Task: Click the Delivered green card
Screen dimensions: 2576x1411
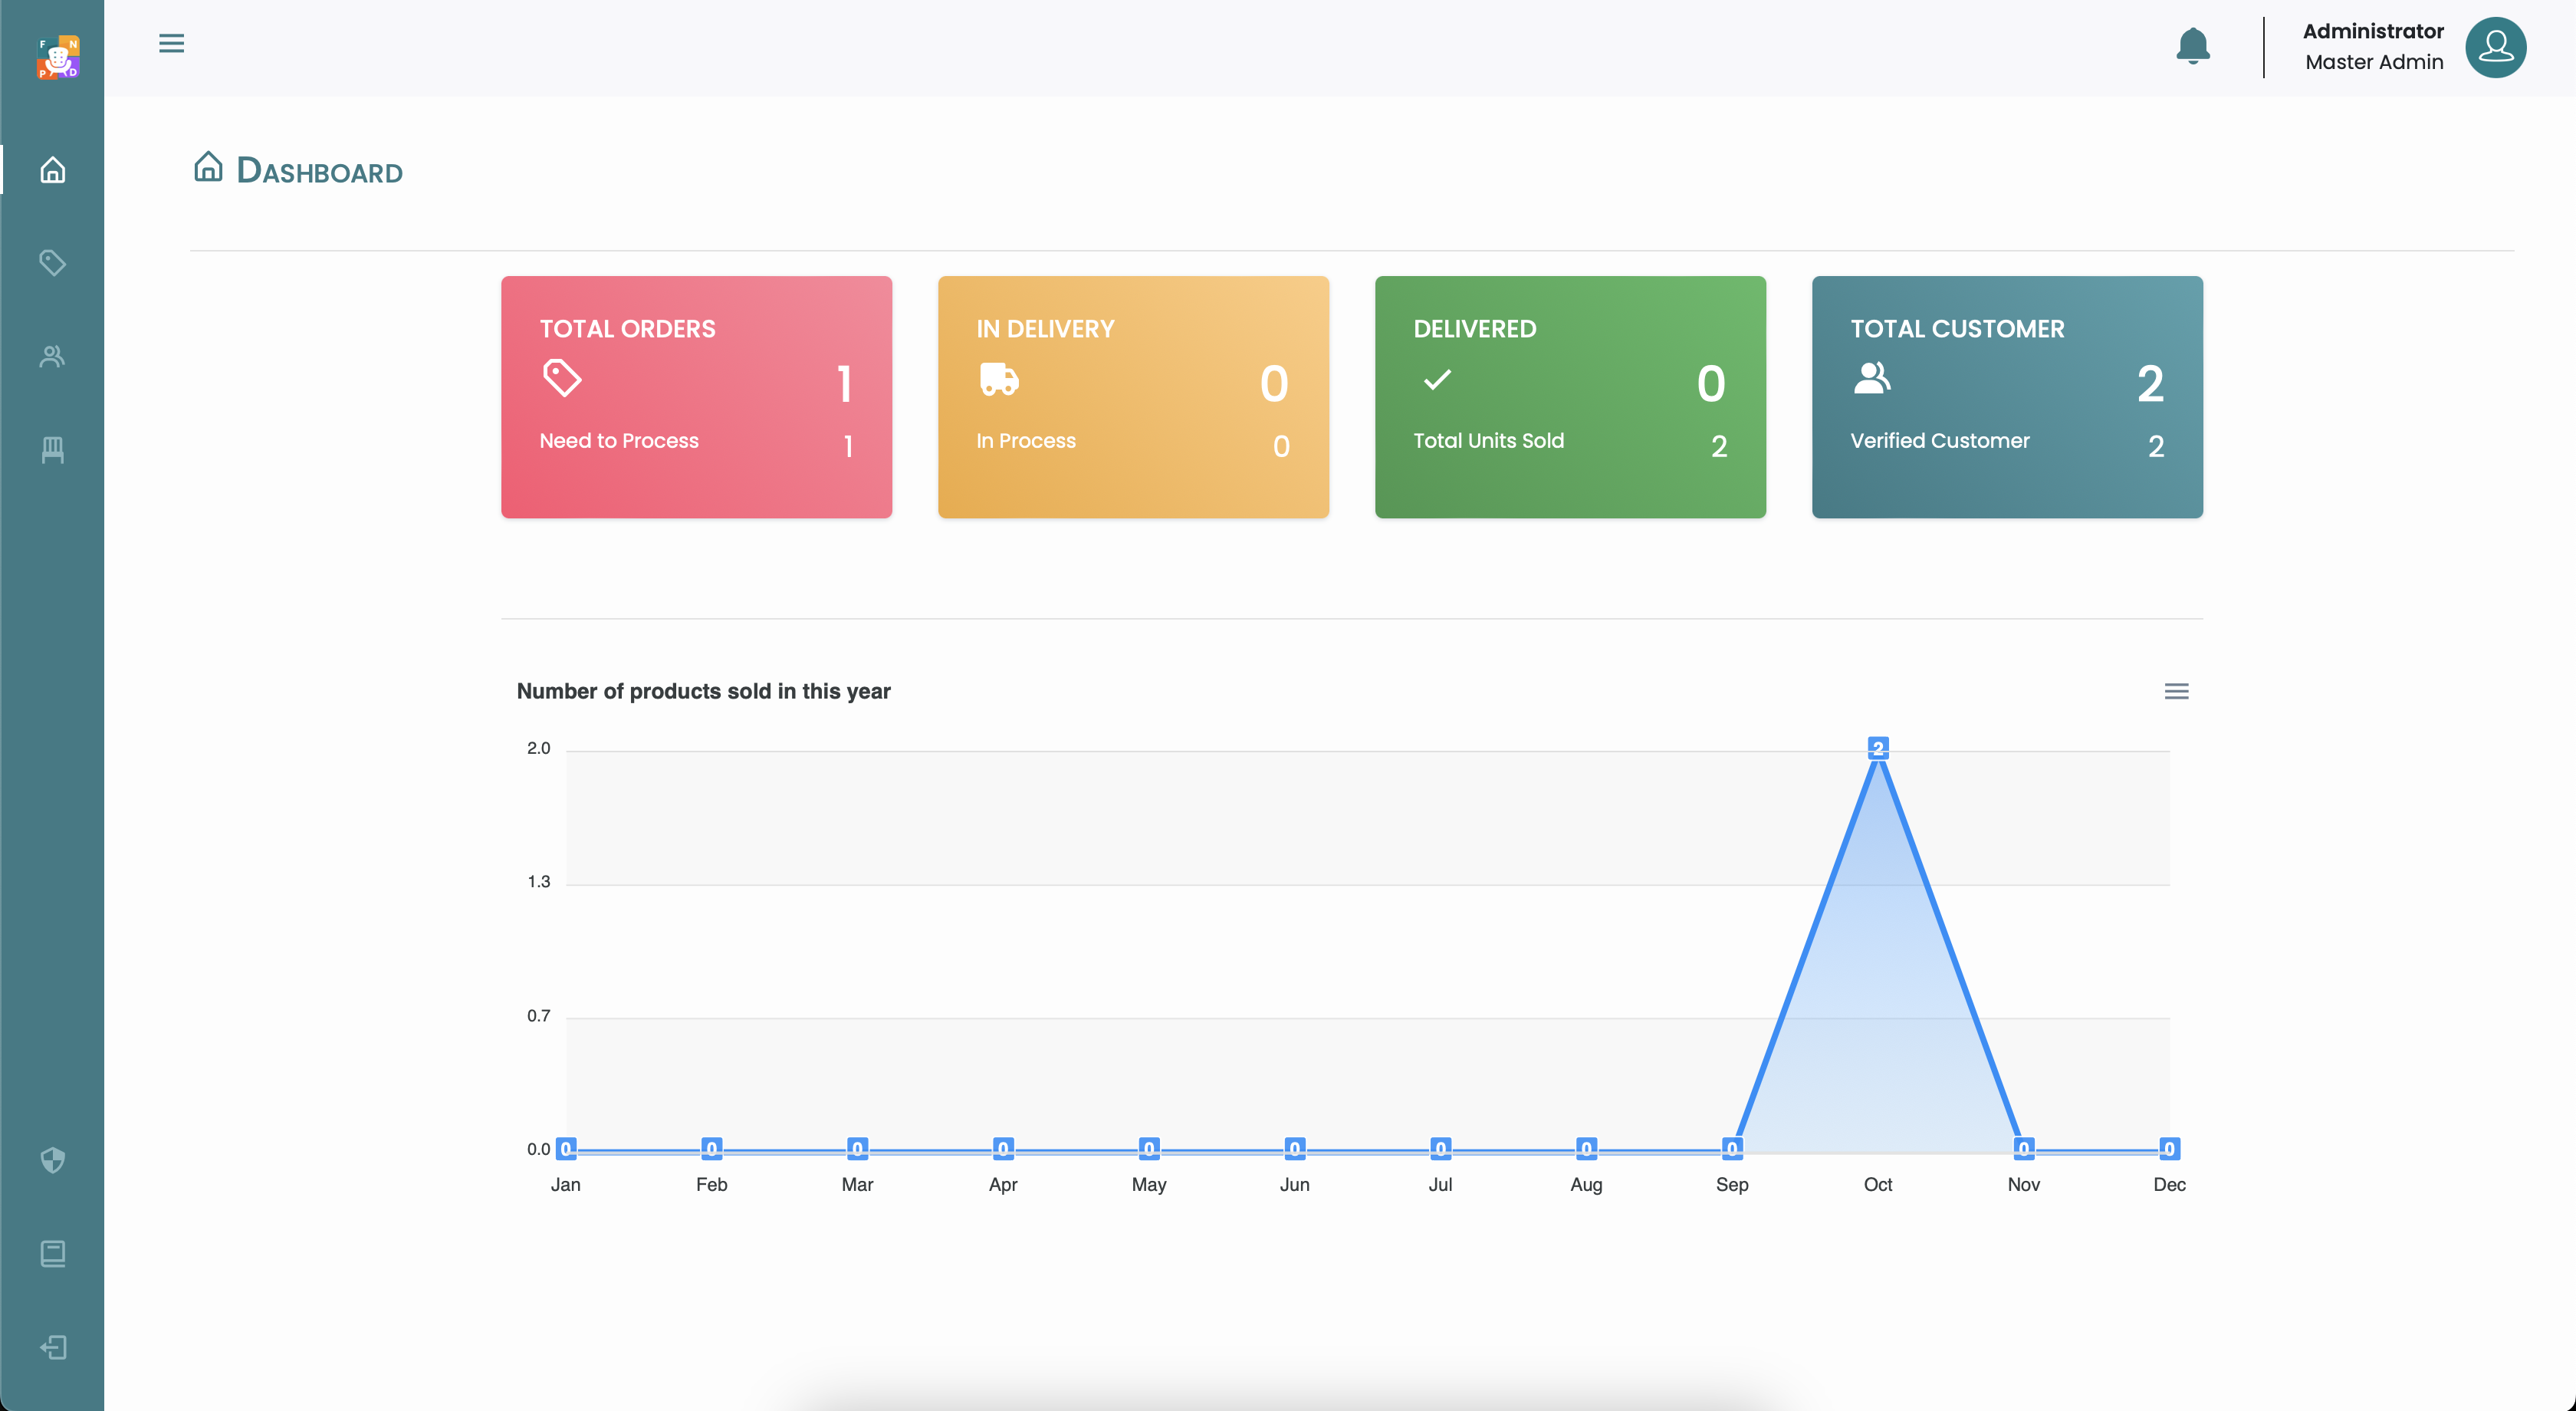Action: [x=1570, y=397]
